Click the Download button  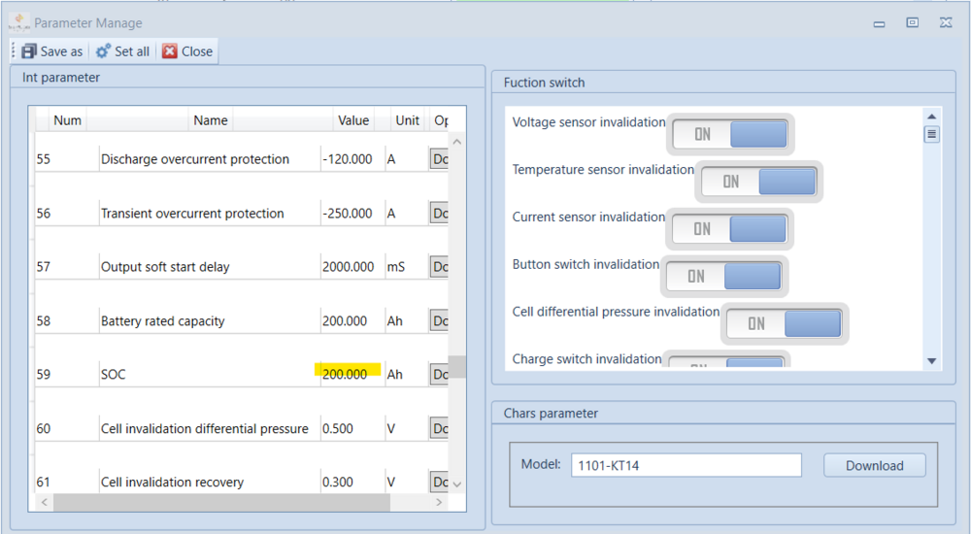[874, 466]
